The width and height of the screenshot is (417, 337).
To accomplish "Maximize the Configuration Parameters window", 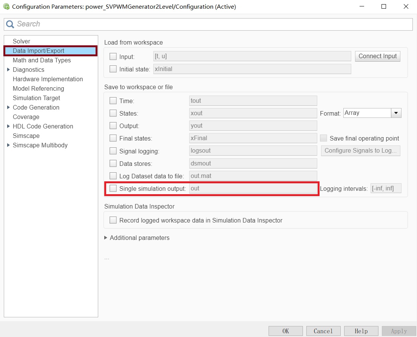I will [384, 6].
